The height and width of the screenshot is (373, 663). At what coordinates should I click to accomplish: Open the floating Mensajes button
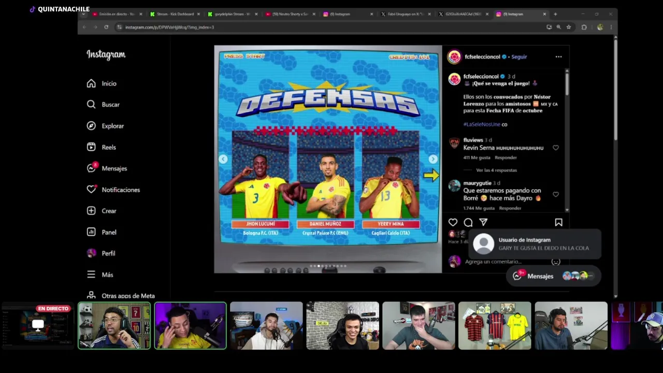[x=553, y=276]
